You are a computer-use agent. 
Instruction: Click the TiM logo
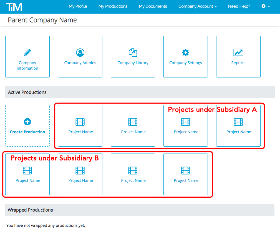[14, 7]
